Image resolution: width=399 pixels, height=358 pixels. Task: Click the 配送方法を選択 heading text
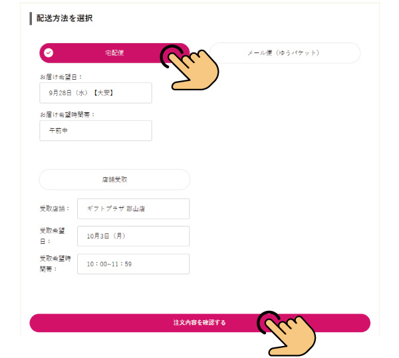[x=65, y=18]
